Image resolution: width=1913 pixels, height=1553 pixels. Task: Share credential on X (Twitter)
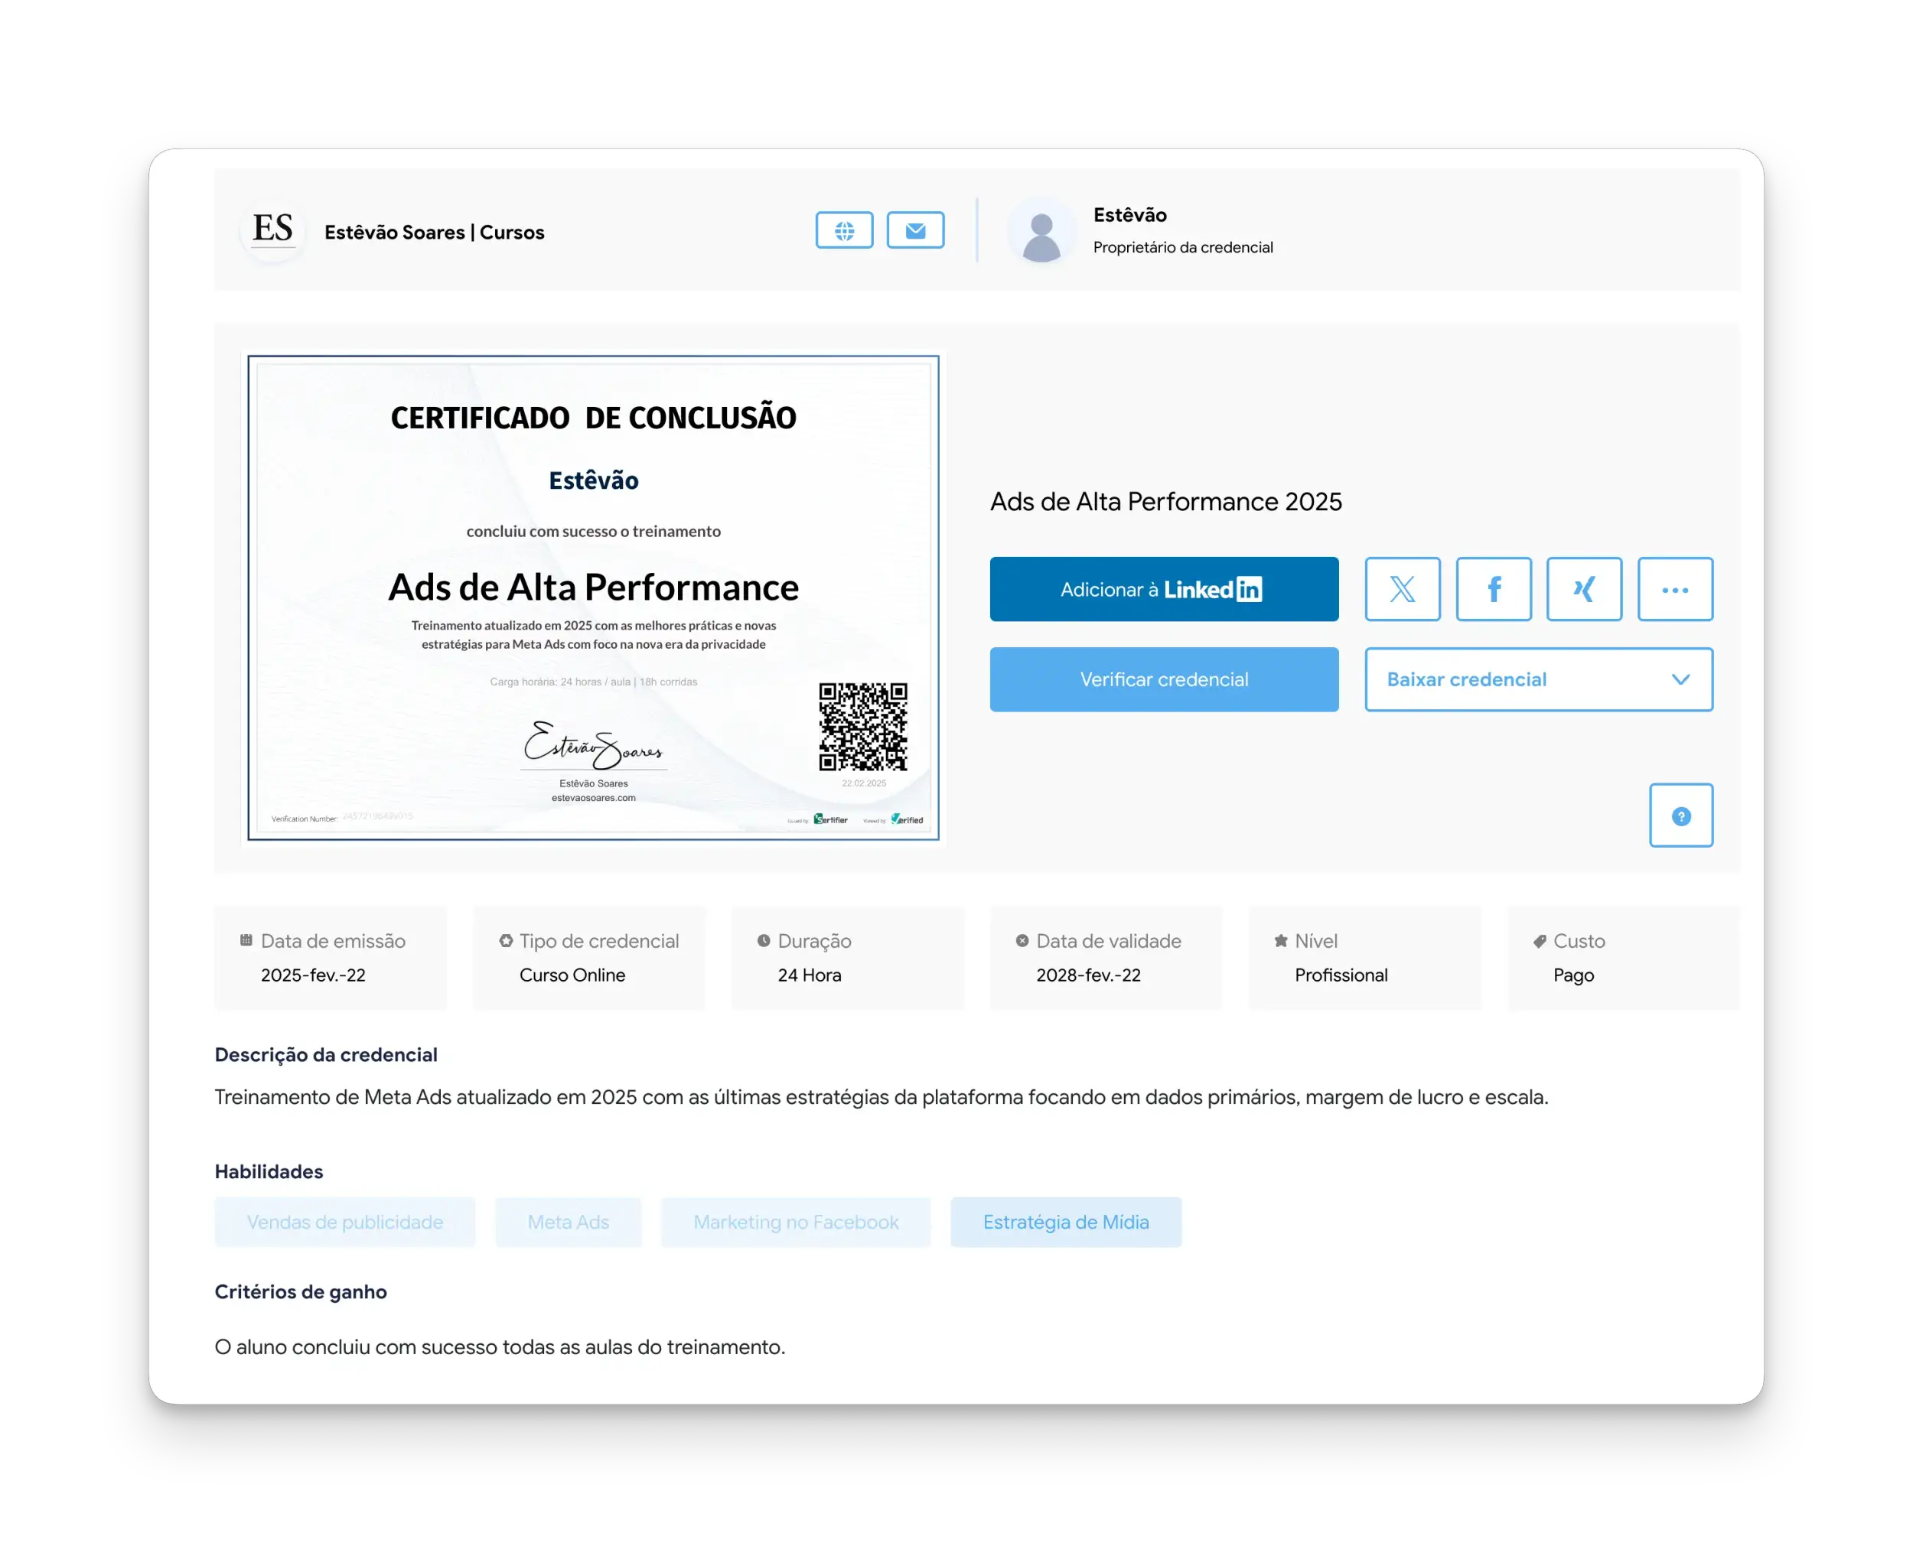point(1402,590)
